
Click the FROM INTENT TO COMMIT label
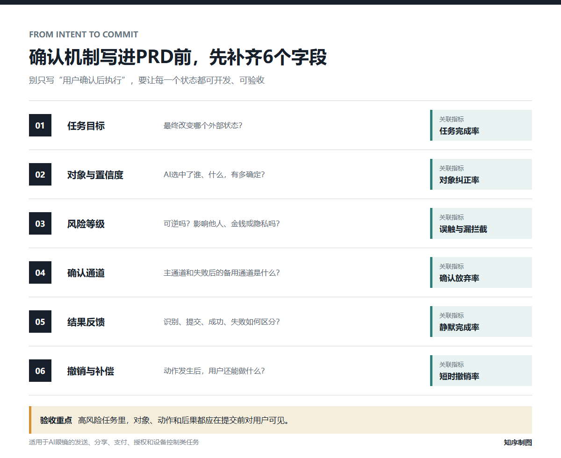(x=84, y=35)
